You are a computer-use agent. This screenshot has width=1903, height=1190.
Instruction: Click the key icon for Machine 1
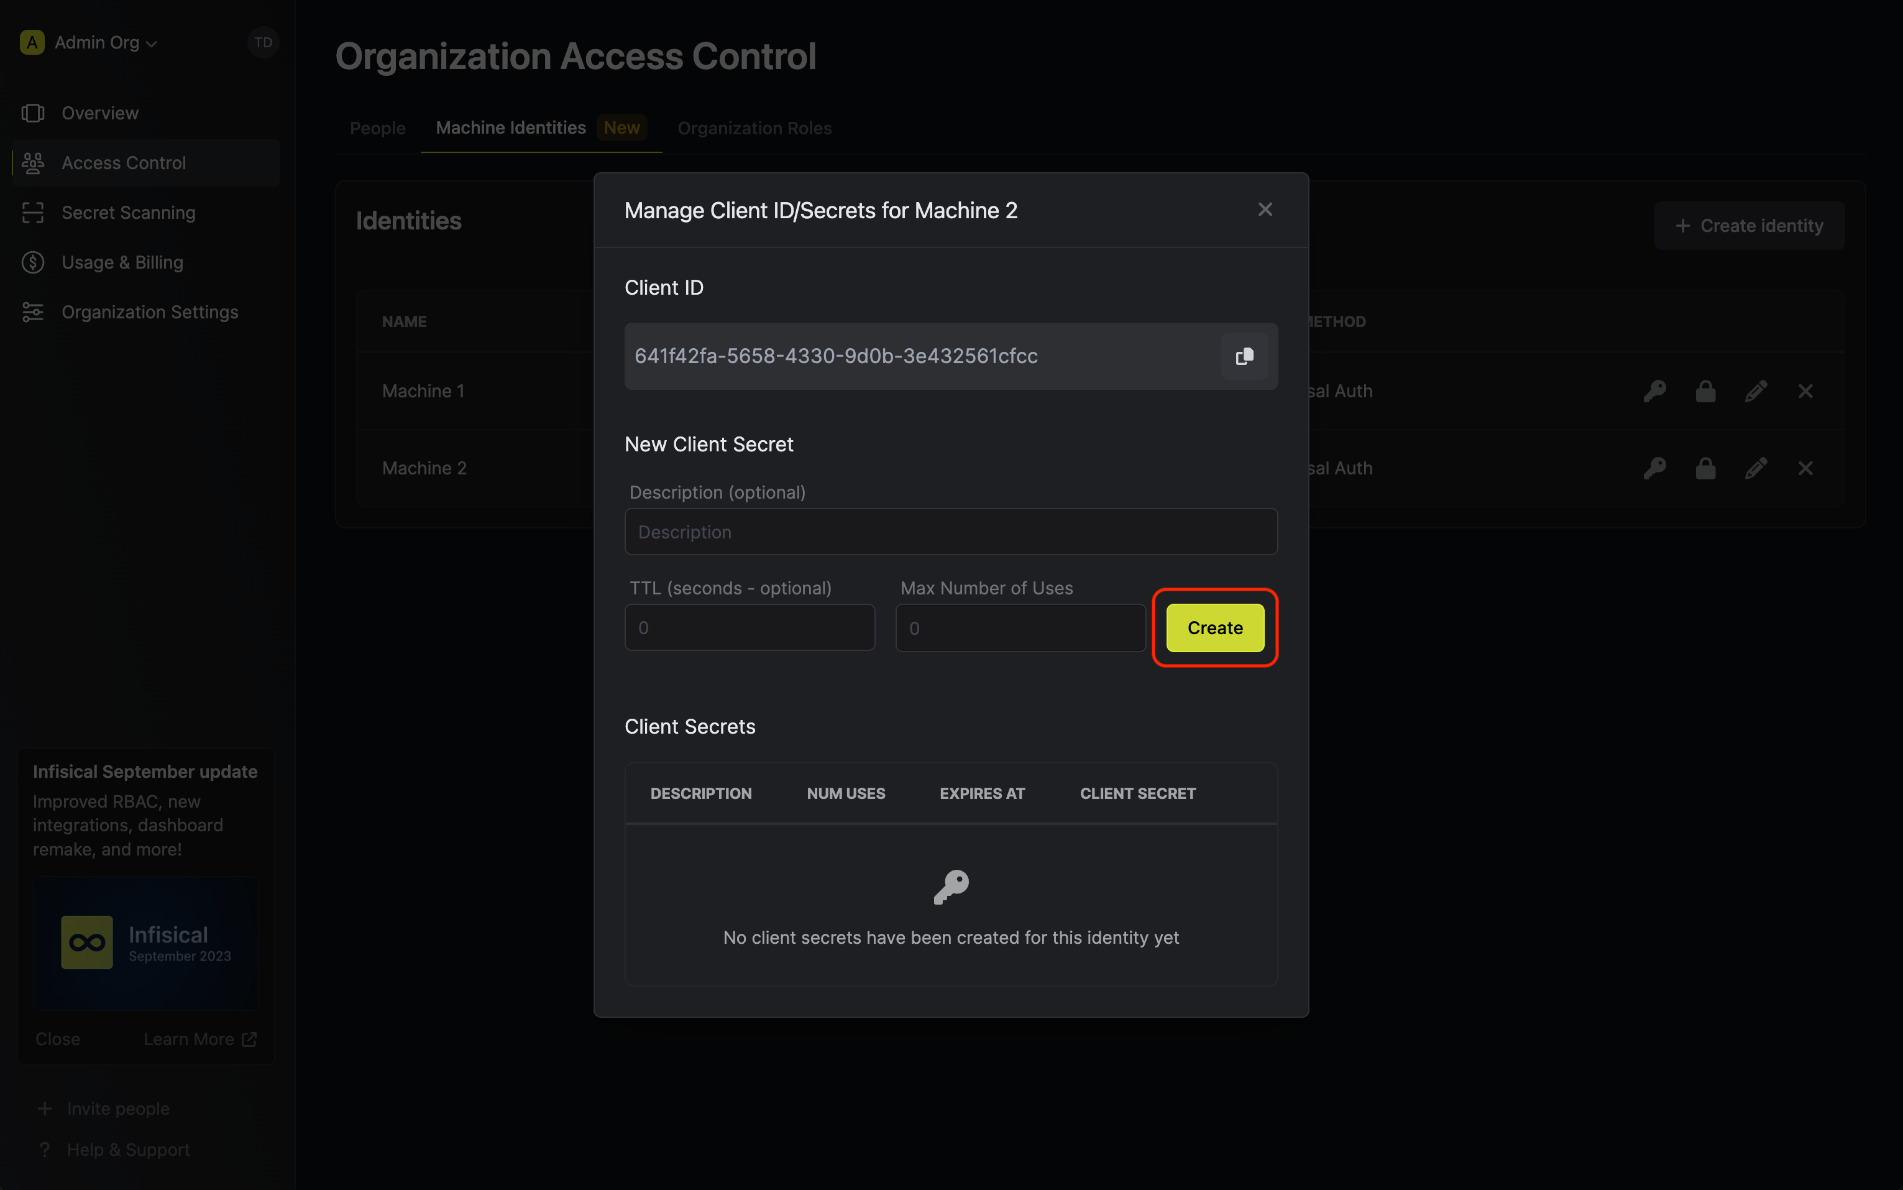point(1654,391)
